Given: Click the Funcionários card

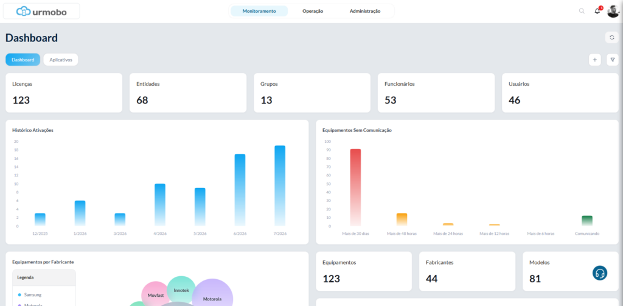Looking at the screenshot, I should click(x=436, y=92).
